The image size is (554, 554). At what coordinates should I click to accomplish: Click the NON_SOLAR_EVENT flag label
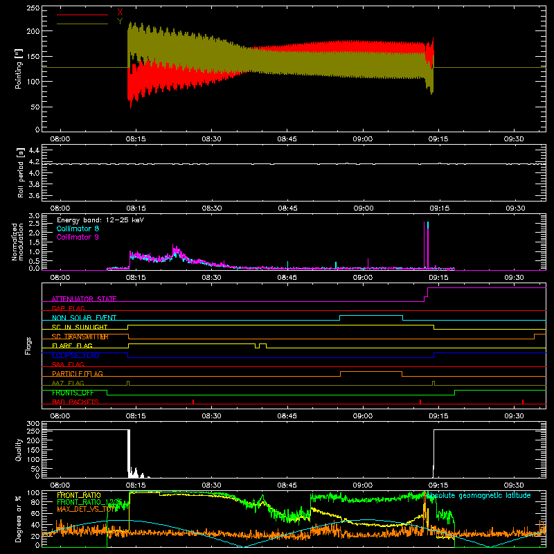[84, 318]
